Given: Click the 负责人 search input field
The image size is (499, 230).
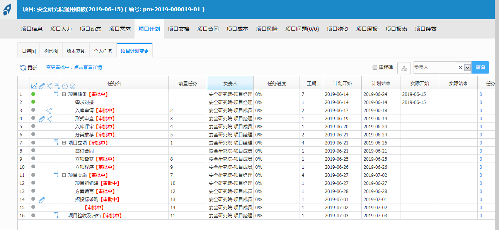Looking at the screenshot, I should click(435, 67).
